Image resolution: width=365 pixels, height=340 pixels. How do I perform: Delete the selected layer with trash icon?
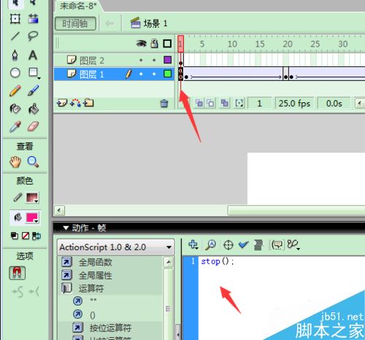click(164, 104)
